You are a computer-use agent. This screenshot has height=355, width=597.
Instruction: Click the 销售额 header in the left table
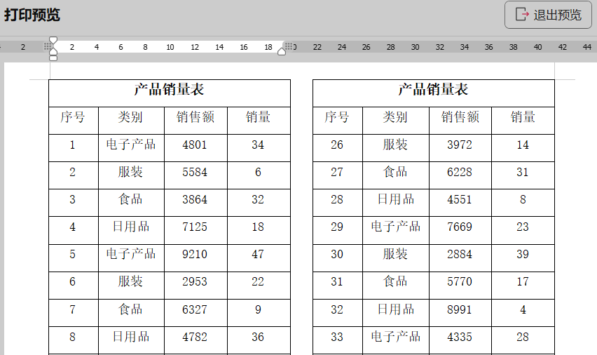click(195, 117)
